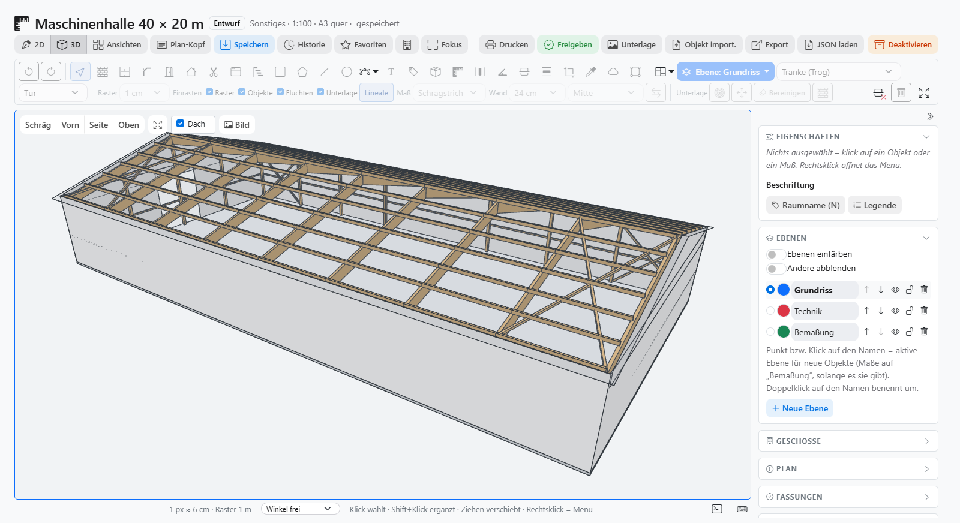Open the Ebene: Grundriss dropdown
Viewport: 960px width, 523px height.
[x=726, y=71]
